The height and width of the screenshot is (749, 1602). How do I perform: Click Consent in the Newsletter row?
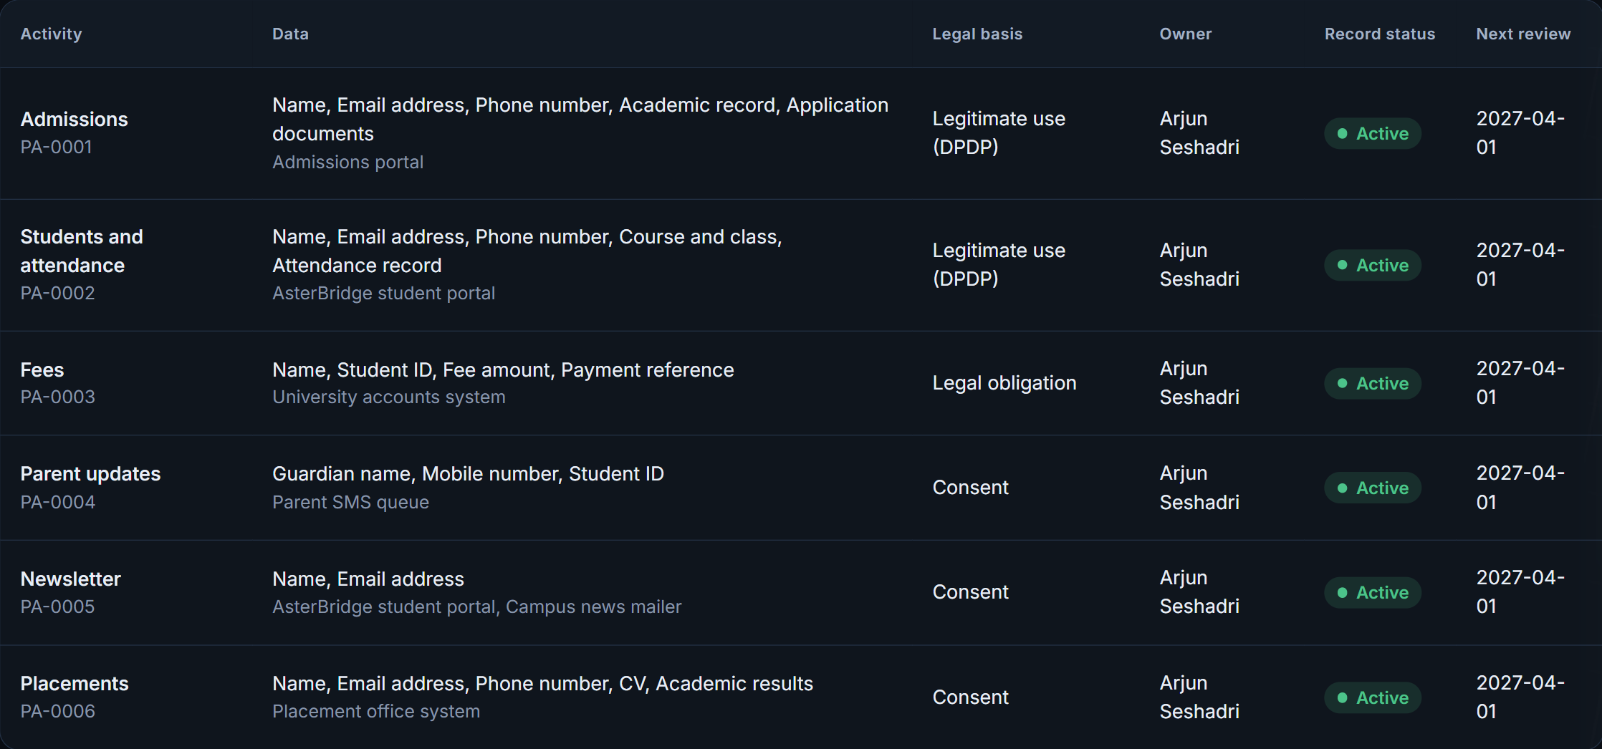coord(970,592)
